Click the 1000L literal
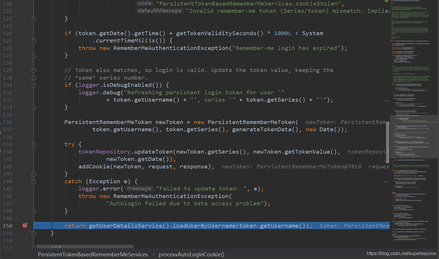 pos(283,33)
